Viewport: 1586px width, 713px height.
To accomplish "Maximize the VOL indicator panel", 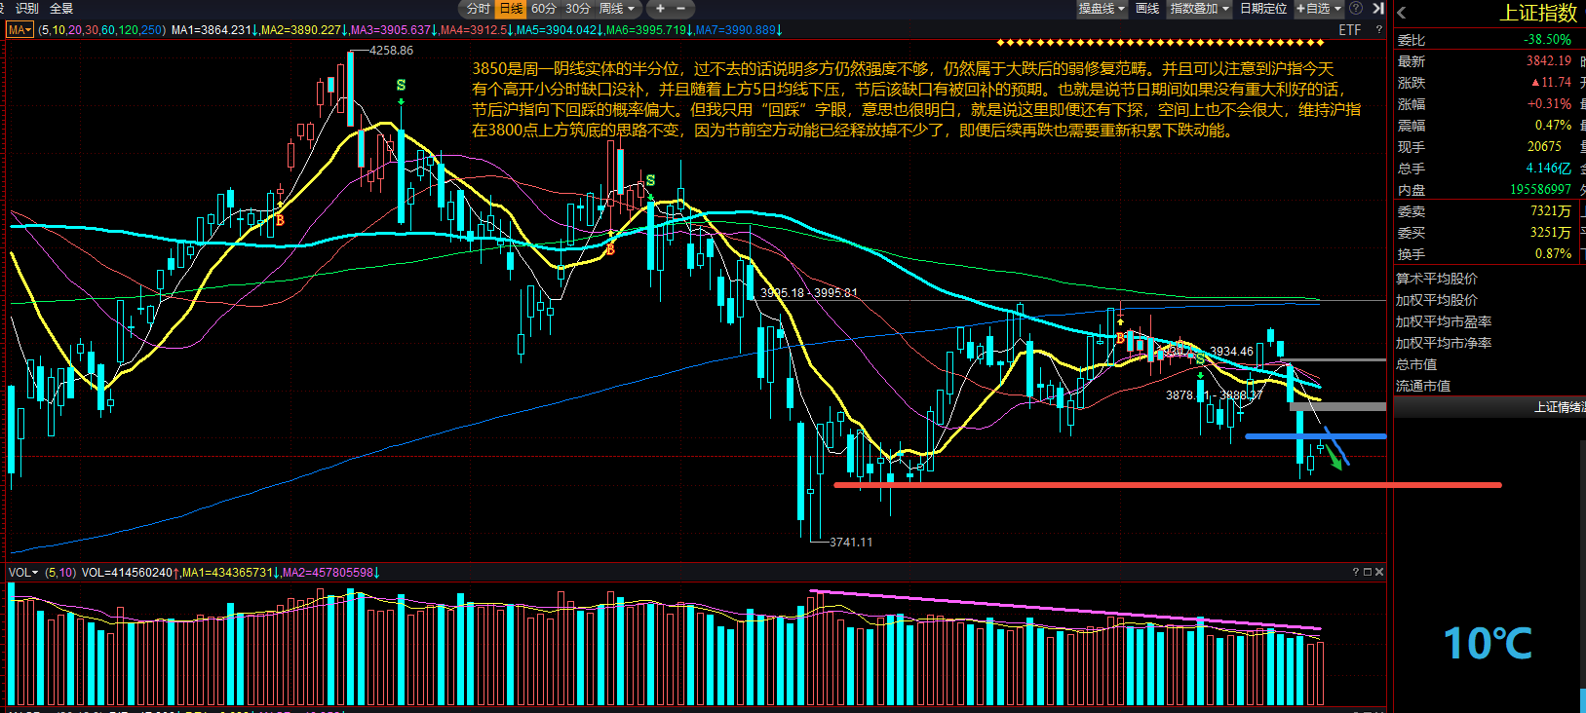I will (x=1368, y=572).
